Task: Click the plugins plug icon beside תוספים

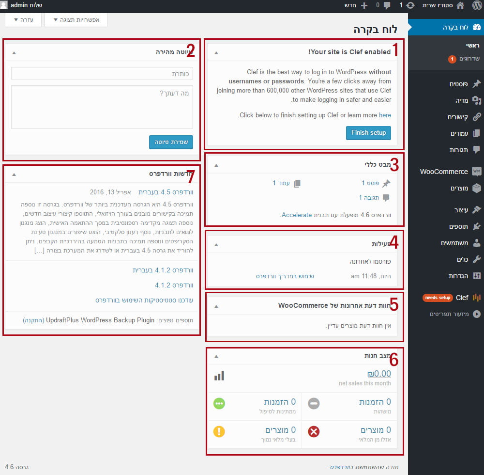Action: coord(477,226)
